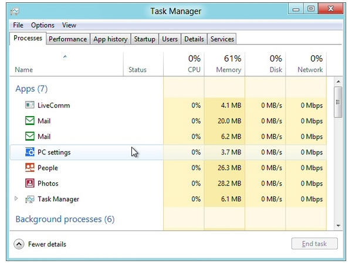Screen dimensions: 352x264
Task: Open the Options menu
Action: coord(43,25)
